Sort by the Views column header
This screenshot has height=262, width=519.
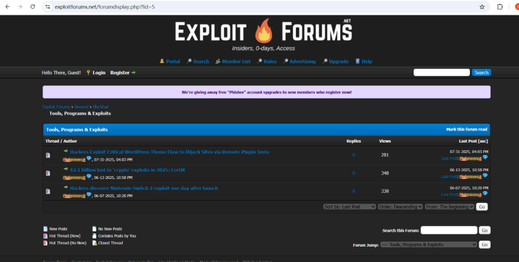point(384,141)
